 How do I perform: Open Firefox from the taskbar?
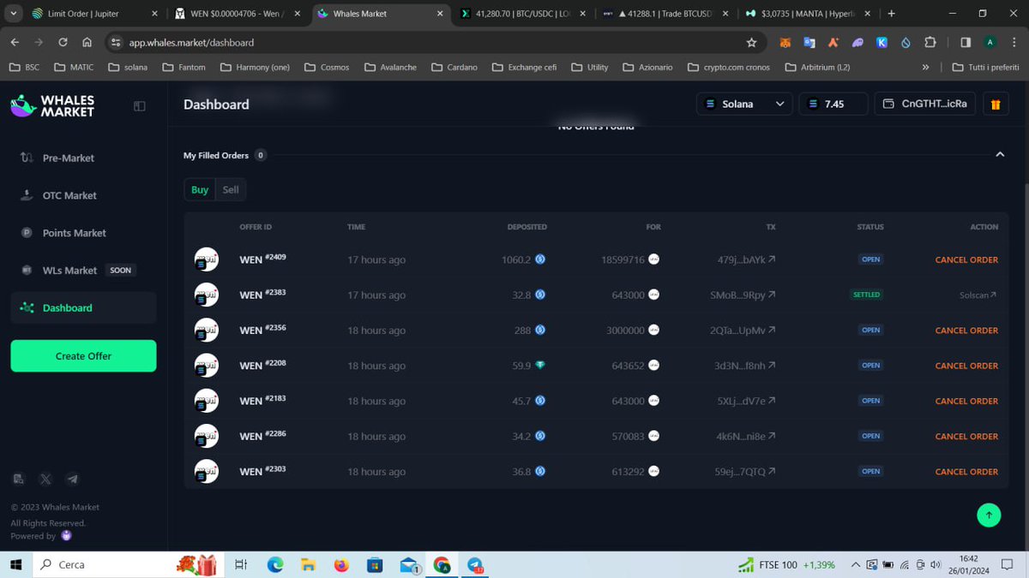[341, 565]
